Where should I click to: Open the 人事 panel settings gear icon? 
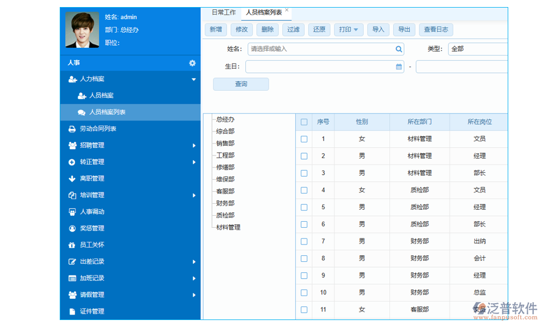coord(192,62)
